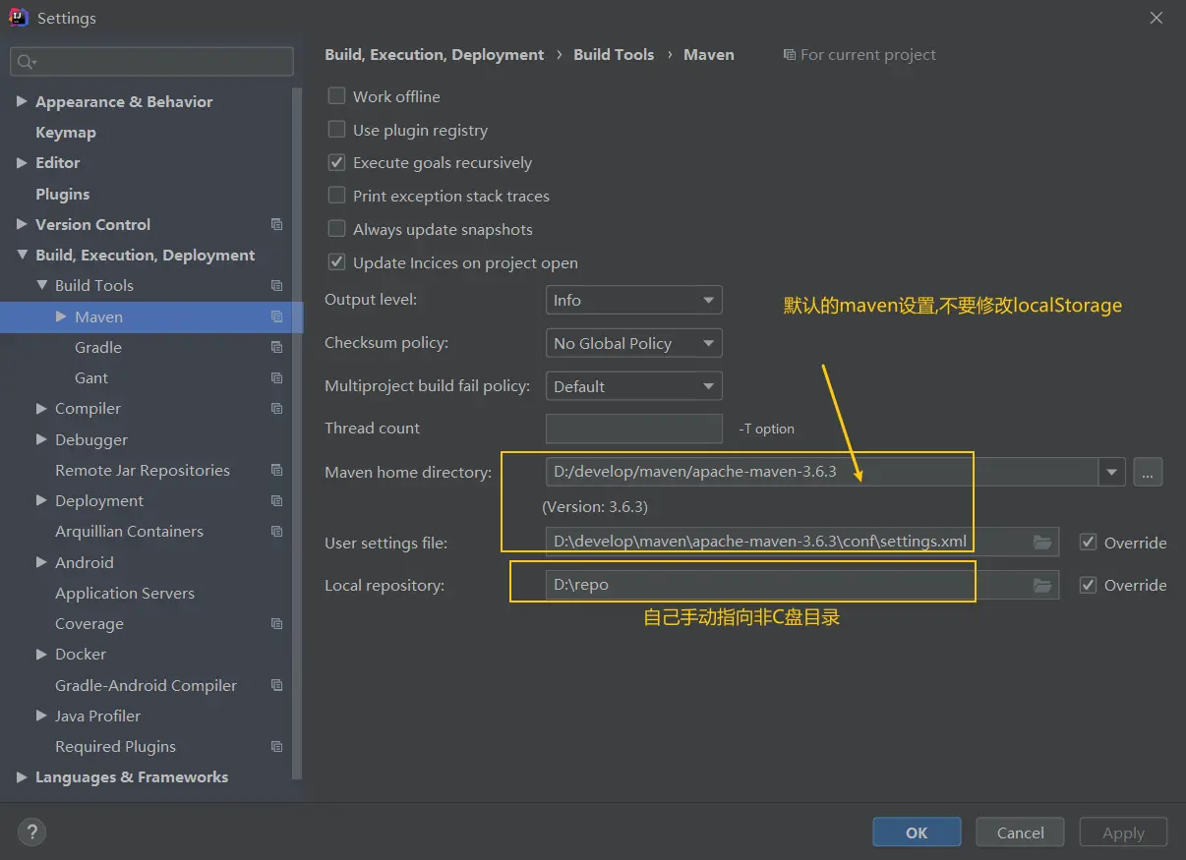Image resolution: width=1186 pixels, height=860 pixels.
Task: Open Multiproject build fail policy dropdown
Action: tap(634, 386)
